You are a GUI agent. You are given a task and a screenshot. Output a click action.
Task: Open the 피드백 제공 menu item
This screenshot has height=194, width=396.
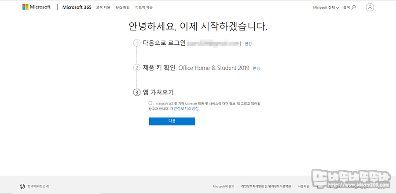(144, 7)
